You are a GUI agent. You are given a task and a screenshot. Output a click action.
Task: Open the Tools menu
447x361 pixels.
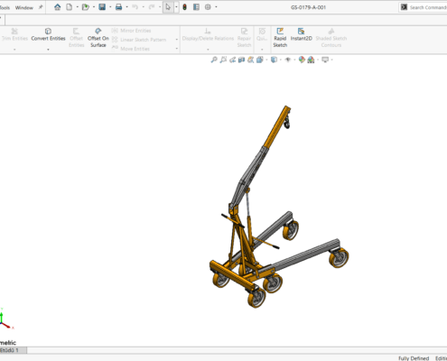point(5,7)
